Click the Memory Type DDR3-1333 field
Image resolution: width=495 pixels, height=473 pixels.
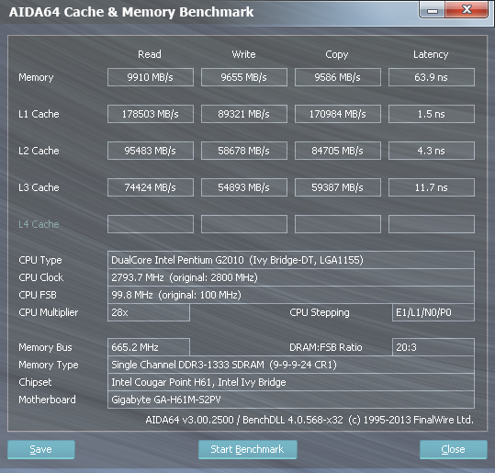(x=291, y=365)
